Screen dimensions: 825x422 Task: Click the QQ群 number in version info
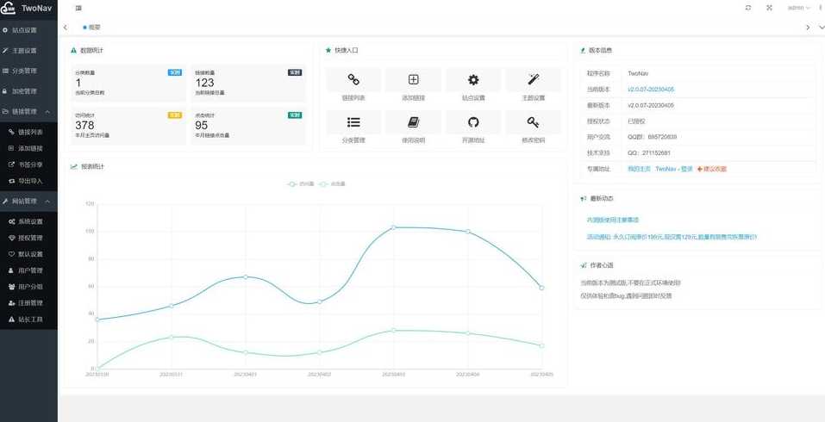pyautogui.click(x=653, y=137)
